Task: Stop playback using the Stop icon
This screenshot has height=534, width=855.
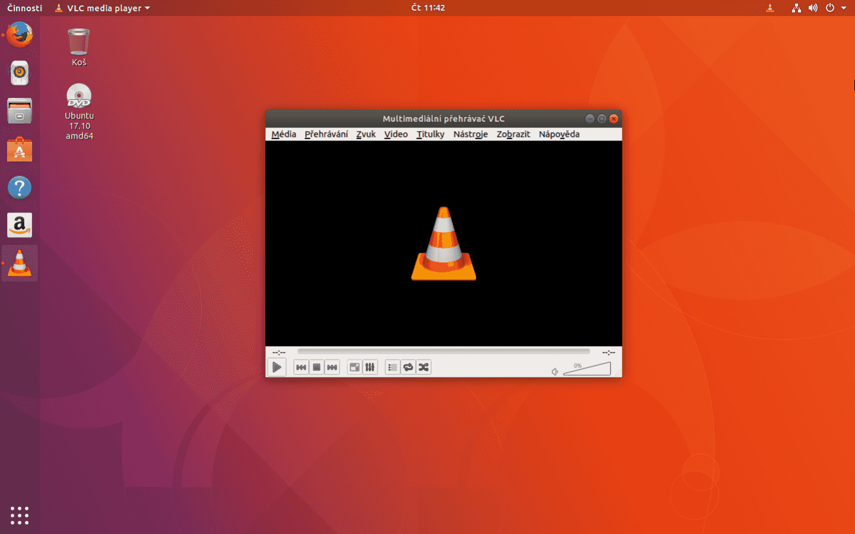Action: tap(316, 367)
